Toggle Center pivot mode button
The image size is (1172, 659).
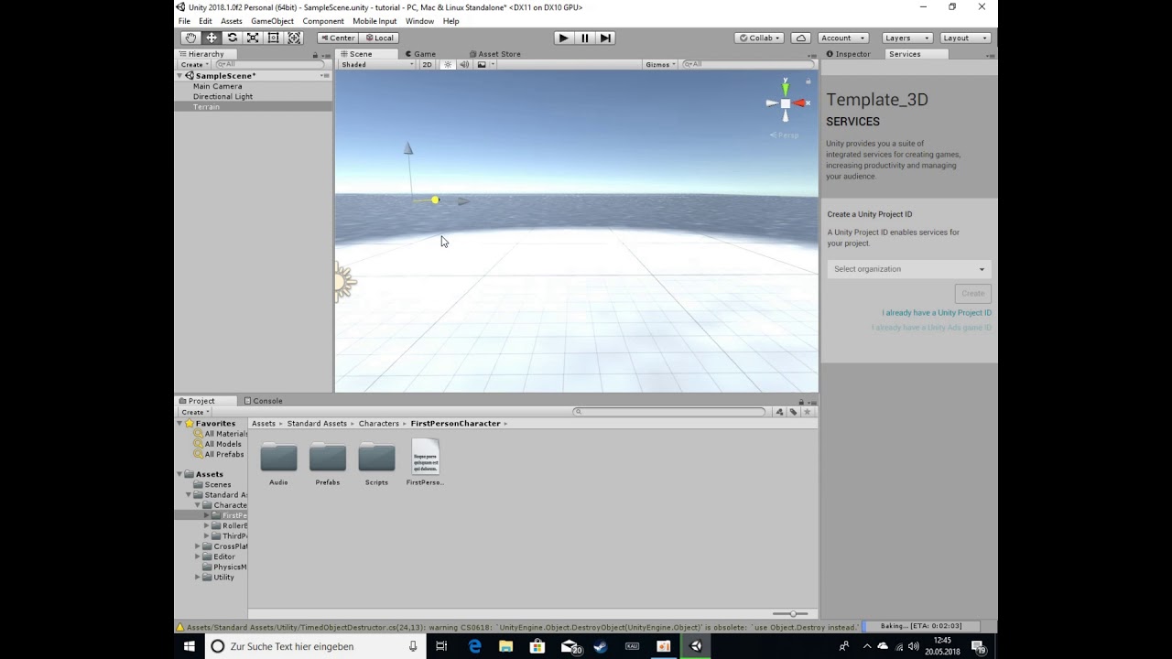click(x=338, y=38)
